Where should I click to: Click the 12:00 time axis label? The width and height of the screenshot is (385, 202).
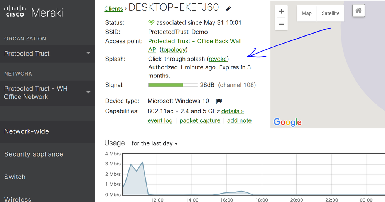coord(157,200)
